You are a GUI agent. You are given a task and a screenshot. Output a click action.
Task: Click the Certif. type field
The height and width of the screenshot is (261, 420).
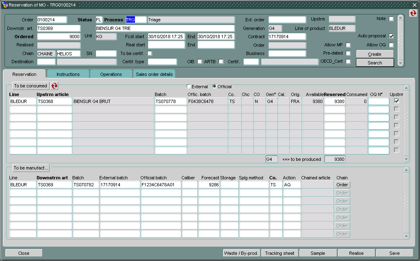click(x=162, y=62)
